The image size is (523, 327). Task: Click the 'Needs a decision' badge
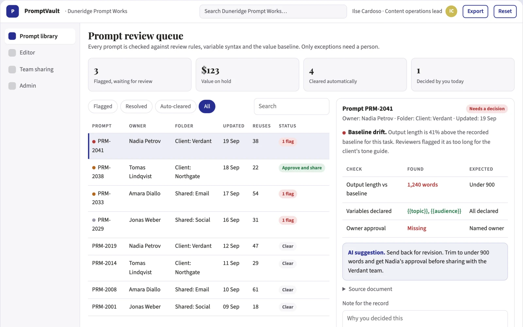pos(487,109)
